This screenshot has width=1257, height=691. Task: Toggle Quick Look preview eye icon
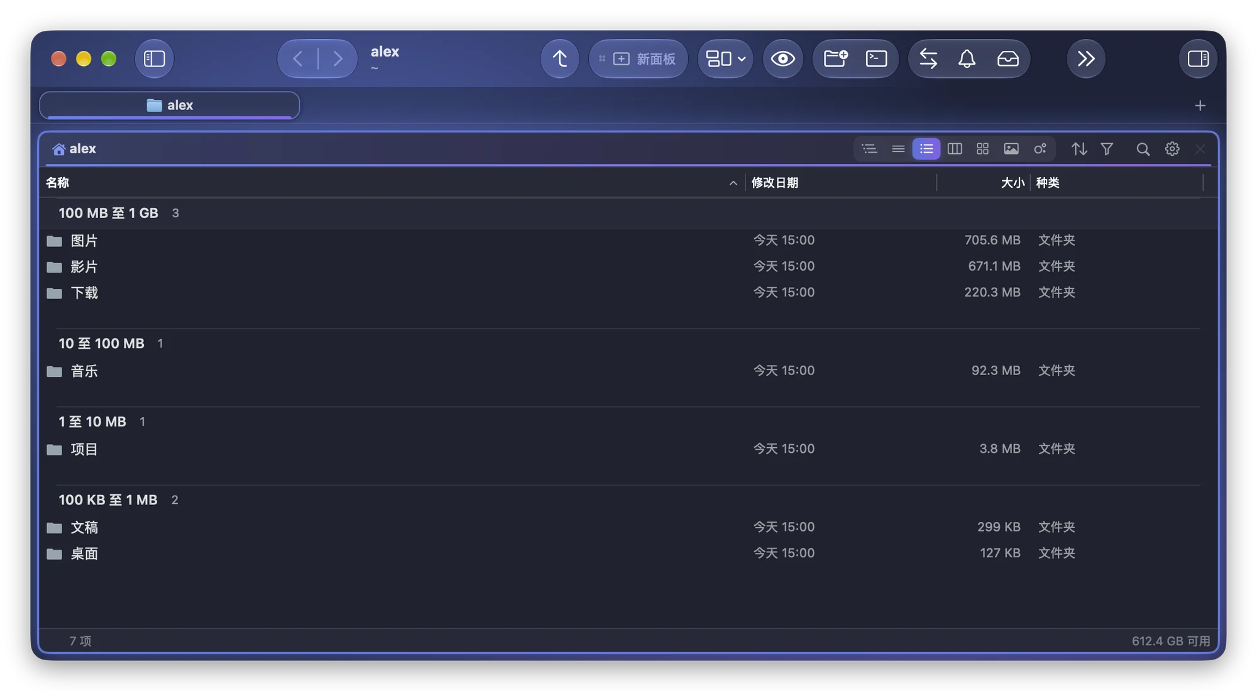coord(782,58)
